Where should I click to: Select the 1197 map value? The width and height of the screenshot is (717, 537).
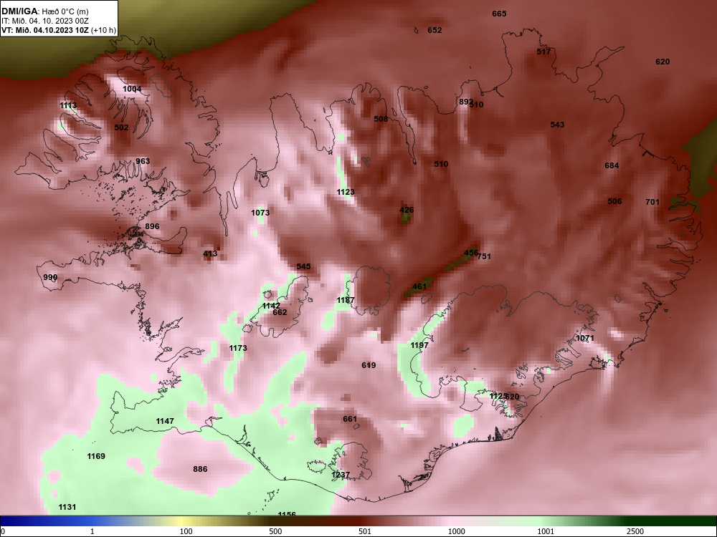coord(419,345)
